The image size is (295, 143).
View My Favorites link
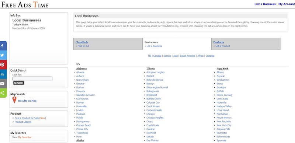tap(25, 137)
